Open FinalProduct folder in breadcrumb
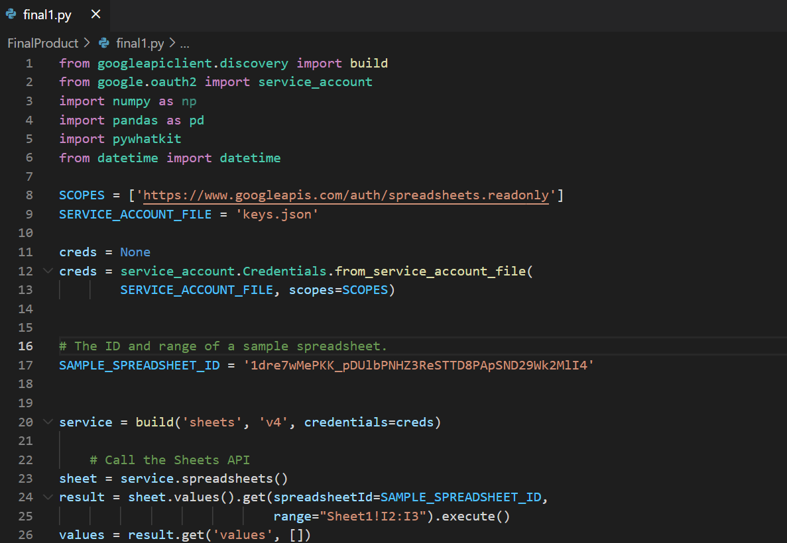 pyautogui.click(x=43, y=44)
